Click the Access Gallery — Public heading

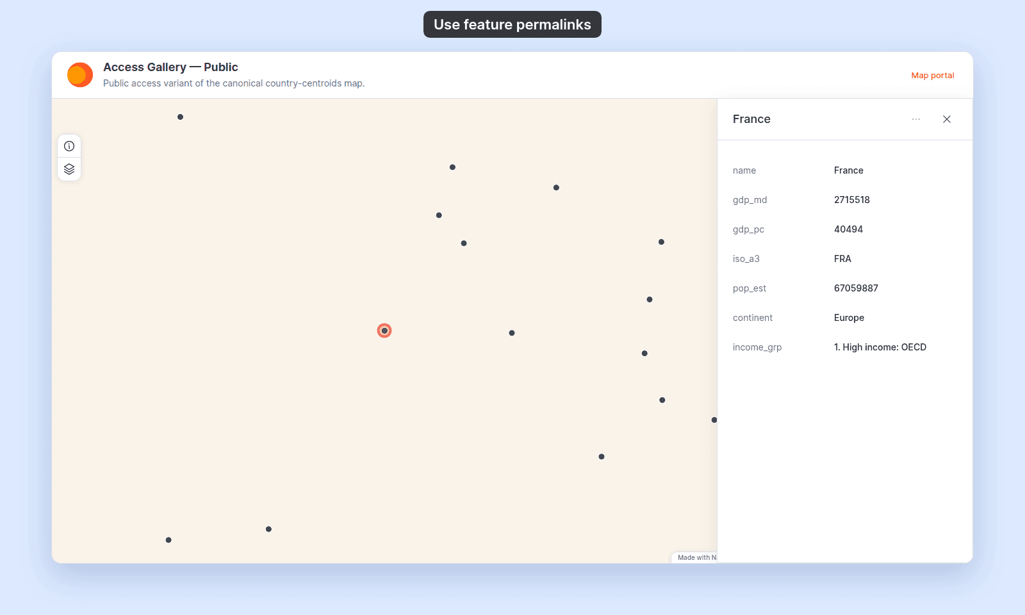(170, 67)
